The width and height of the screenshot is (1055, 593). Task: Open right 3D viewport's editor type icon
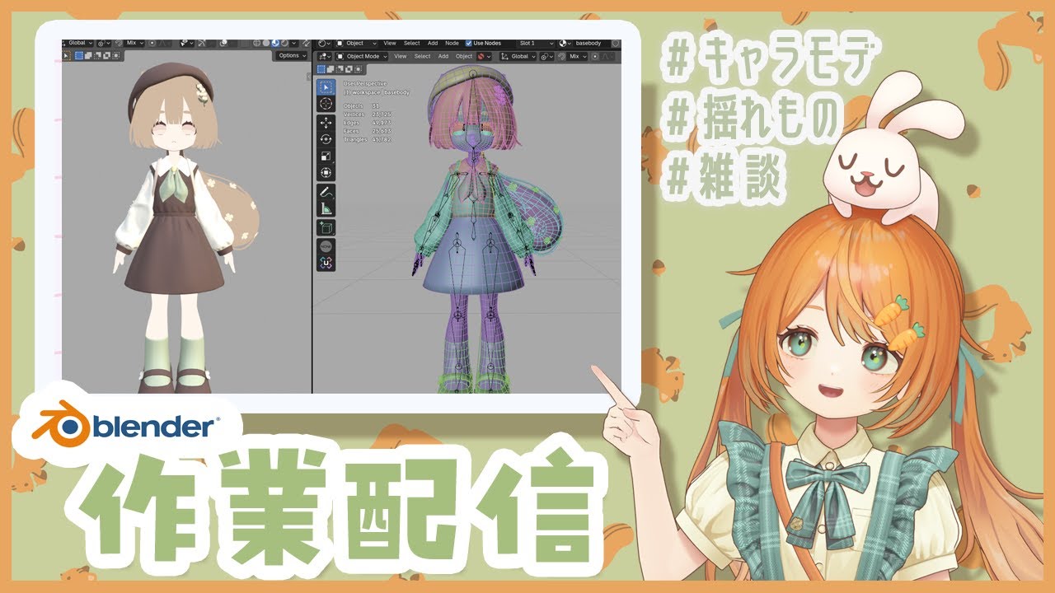click(x=324, y=56)
